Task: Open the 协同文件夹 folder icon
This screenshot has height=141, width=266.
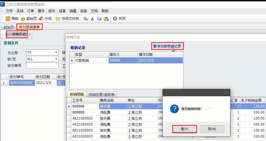Action: click(58, 19)
